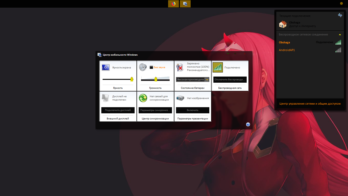This screenshot has height=196, width=348.
Task: Click the projector icon for presentation settings
Action: click(x=180, y=98)
